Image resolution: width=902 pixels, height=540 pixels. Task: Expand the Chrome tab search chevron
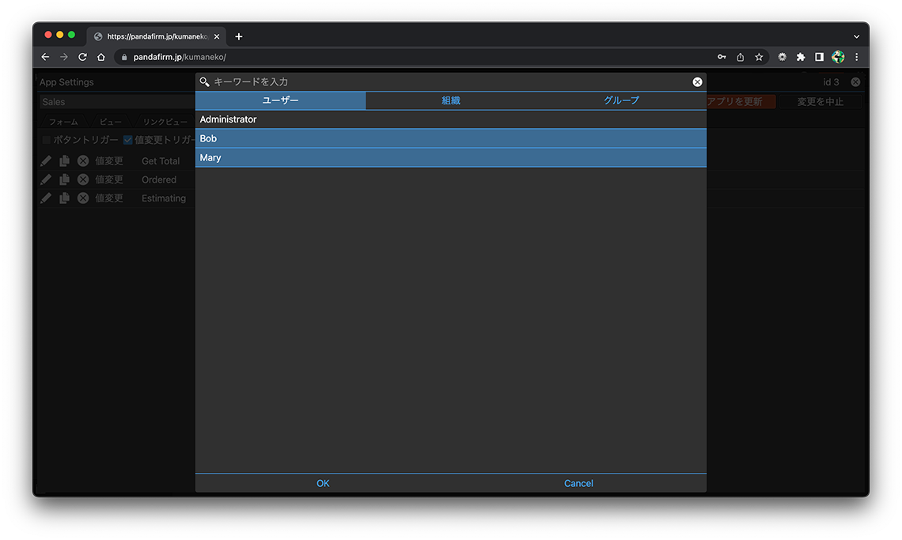point(856,36)
